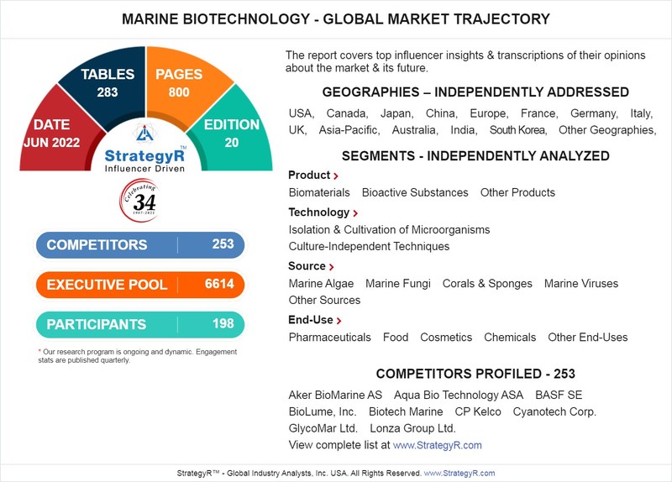Select the teal Edition 20 segment

[232, 133]
